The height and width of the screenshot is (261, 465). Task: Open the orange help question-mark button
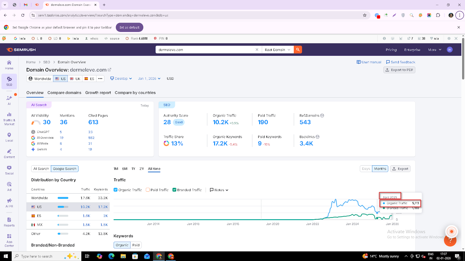pyautogui.click(x=450, y=241)
